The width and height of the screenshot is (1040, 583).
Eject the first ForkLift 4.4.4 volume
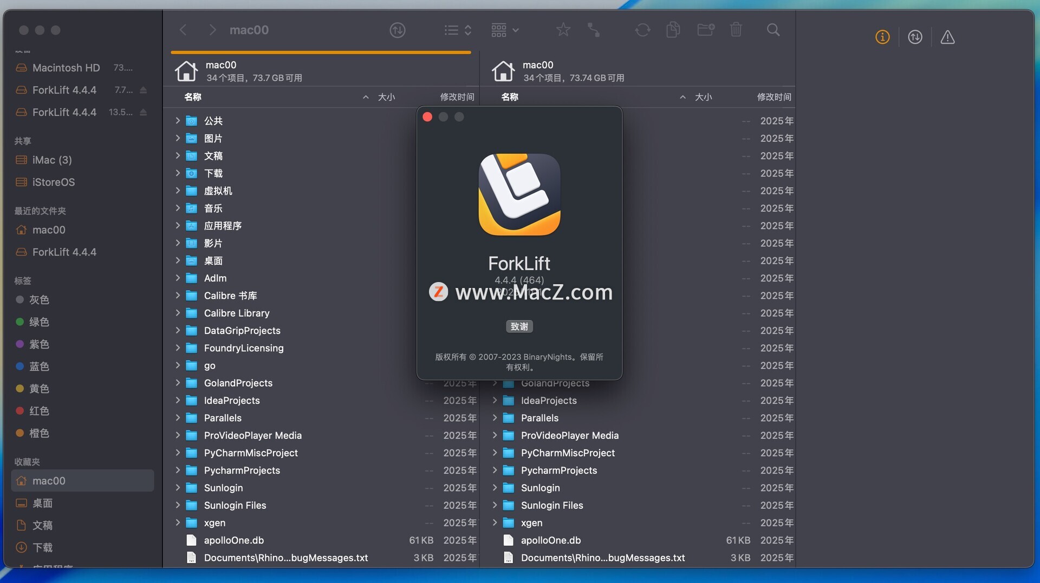[x=144, y=90]
